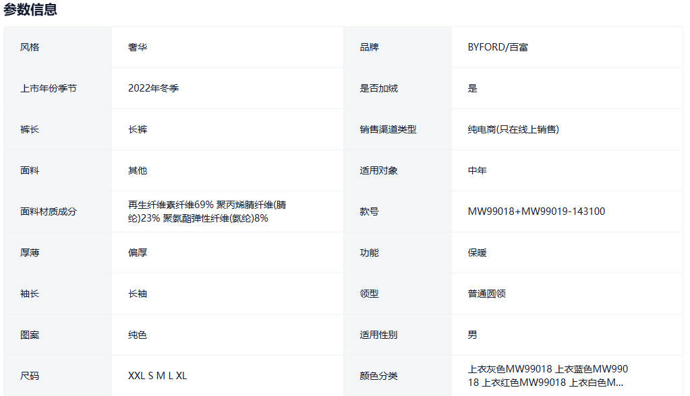The image size is (690, 396).
Task: Click the 参数信息 section heading
Action: [30, 9]
